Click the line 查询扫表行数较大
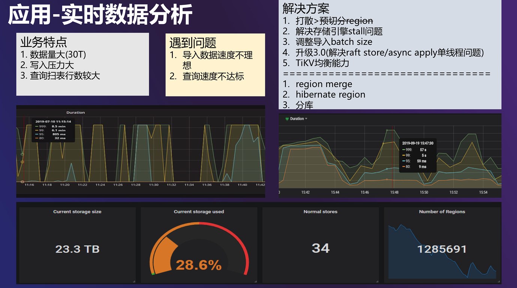517x288 pixels. 60,76
